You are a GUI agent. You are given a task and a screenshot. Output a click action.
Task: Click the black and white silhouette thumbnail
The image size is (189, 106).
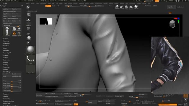(x=46, y=21)
